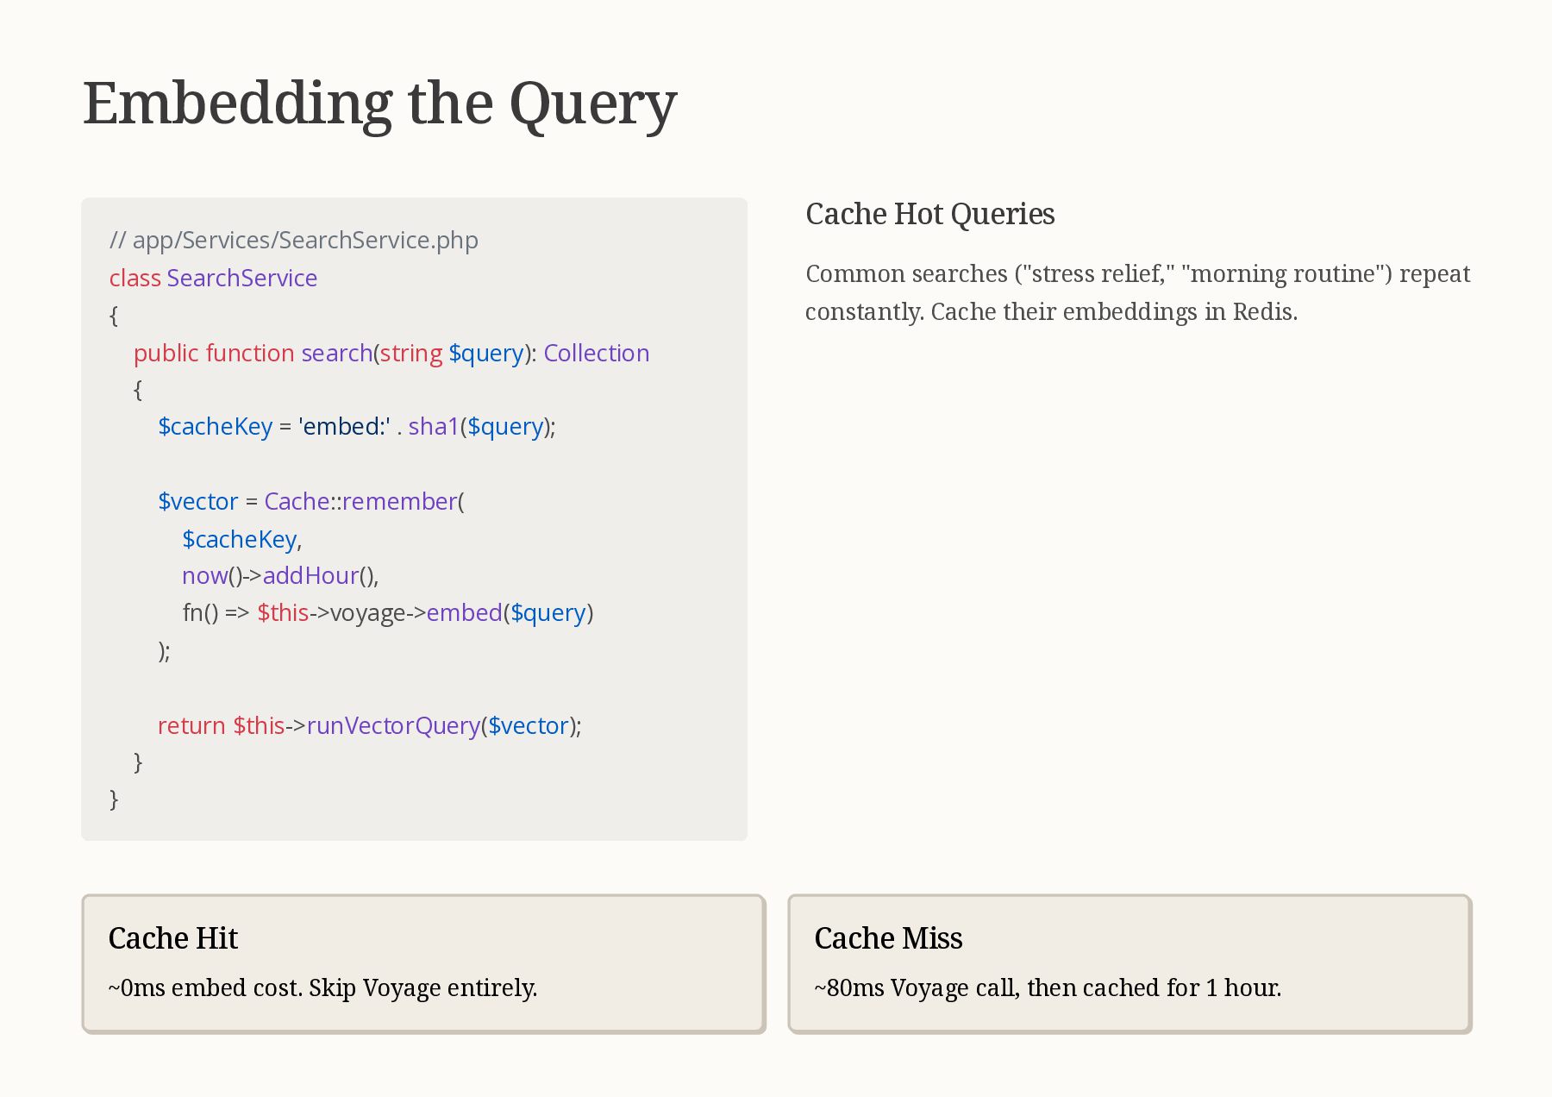This screenshot has height=1097, width=1552.
Task: Click the 'Embedding the Query' slide title
Action: point(379,105)
